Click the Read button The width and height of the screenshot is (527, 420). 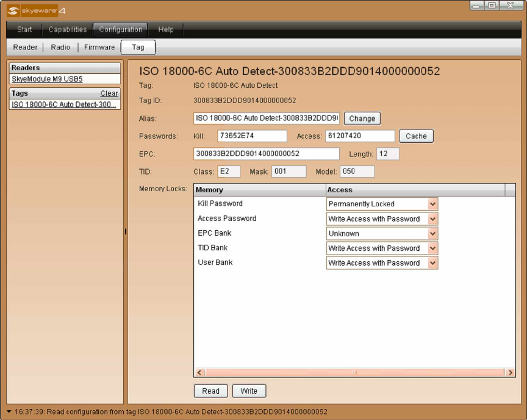tap(210, 391)
